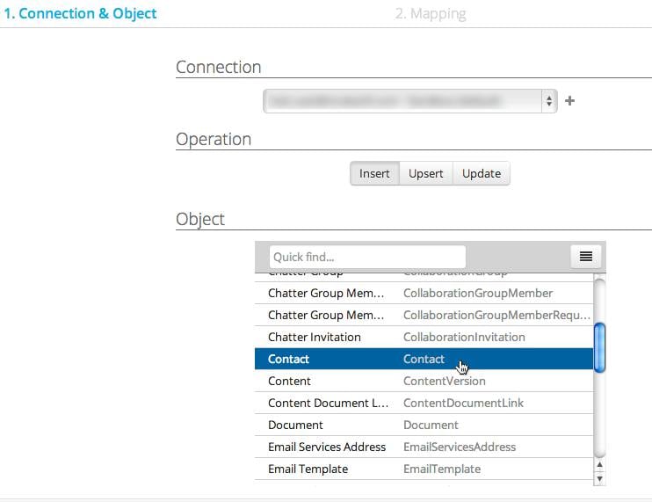Click the Connection dropdown stepper arrows

click(x=549, y=100)
